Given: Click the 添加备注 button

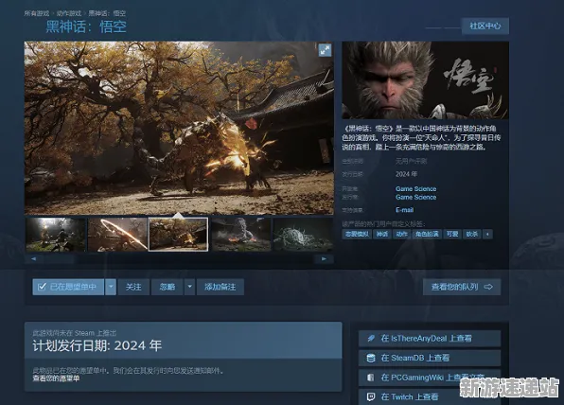Looking at the screenshot, I should coord(220,287).
